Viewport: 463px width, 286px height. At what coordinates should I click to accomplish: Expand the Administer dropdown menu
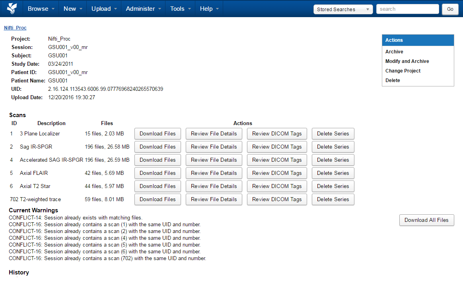(x=143, y=9)
